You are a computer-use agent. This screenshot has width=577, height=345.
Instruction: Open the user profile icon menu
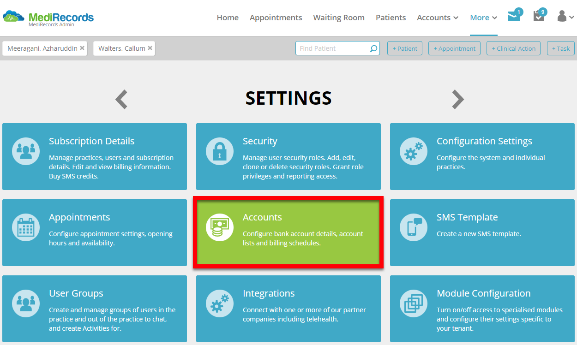[x=565, y=17]
